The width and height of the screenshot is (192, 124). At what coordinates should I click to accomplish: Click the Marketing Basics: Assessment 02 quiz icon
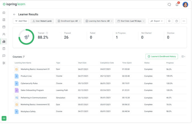pyautogui.click(x=16, y=104)
